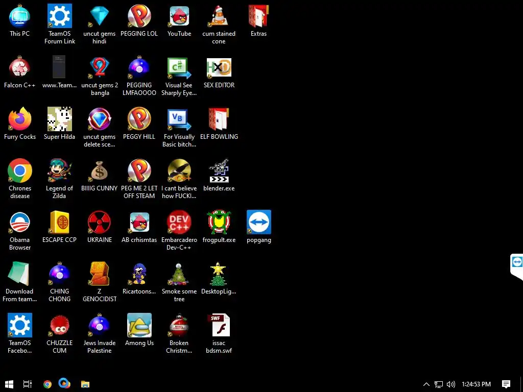The image size is (523, 392).
Task: Click the Show desktop strip
Action: pyautogui.click(x=521, y=384)
